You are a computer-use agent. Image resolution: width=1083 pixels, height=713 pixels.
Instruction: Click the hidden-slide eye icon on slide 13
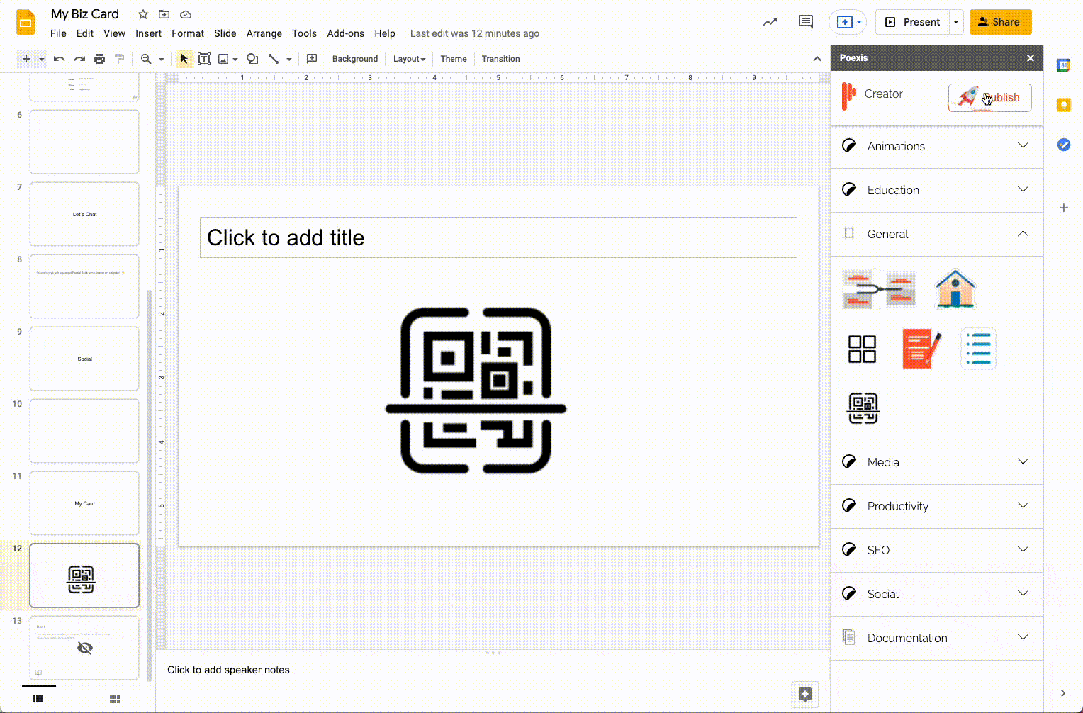(85, 648)
